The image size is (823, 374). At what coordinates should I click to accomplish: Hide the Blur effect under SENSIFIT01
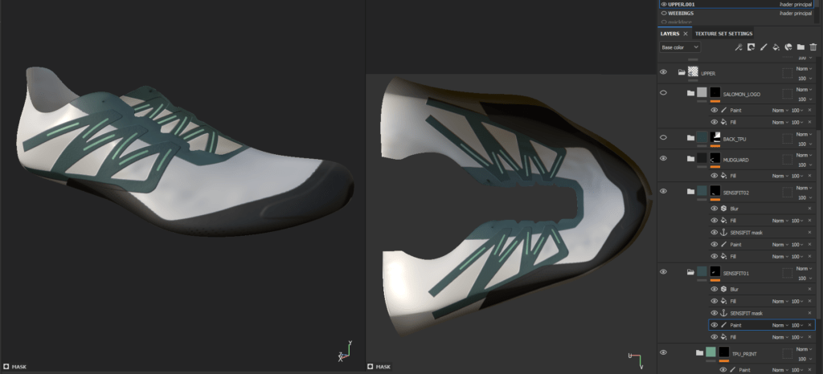pyautogui.click(x=714, y=289)
